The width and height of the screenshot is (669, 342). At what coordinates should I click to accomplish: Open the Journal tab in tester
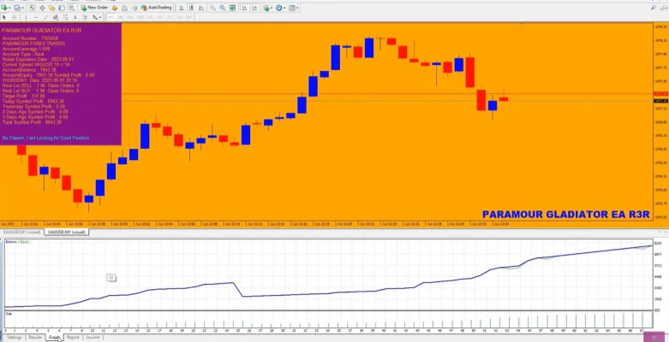pyautogui.click(x=93, y=338)
